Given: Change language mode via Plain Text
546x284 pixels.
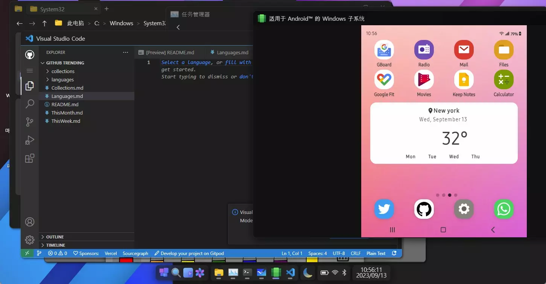Looking at the screenshot, I should (376, 253).
